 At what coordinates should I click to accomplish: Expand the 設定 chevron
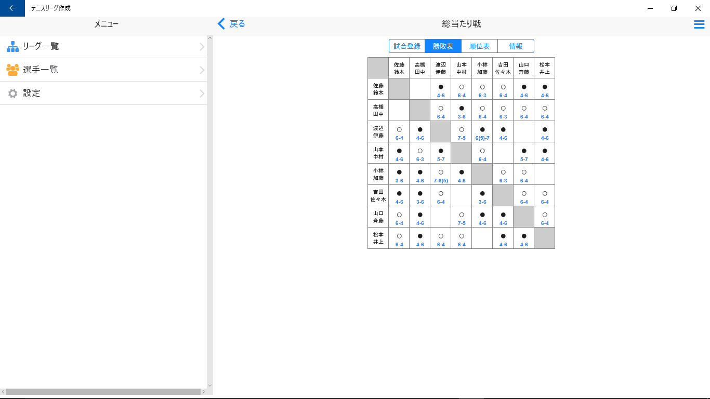(x=202, y=93)
